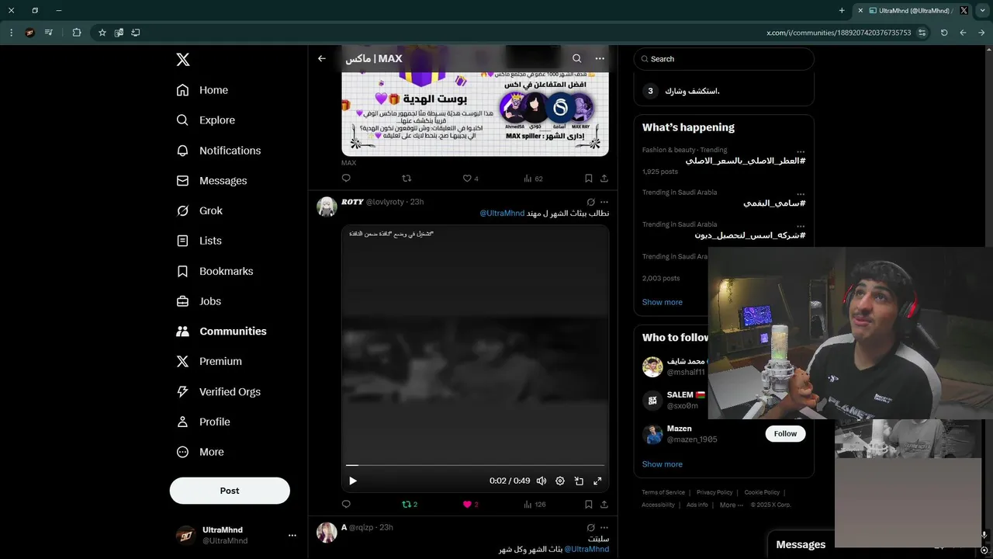
Task: Reload the page in the browser
Action: click(x=944, y=33)
